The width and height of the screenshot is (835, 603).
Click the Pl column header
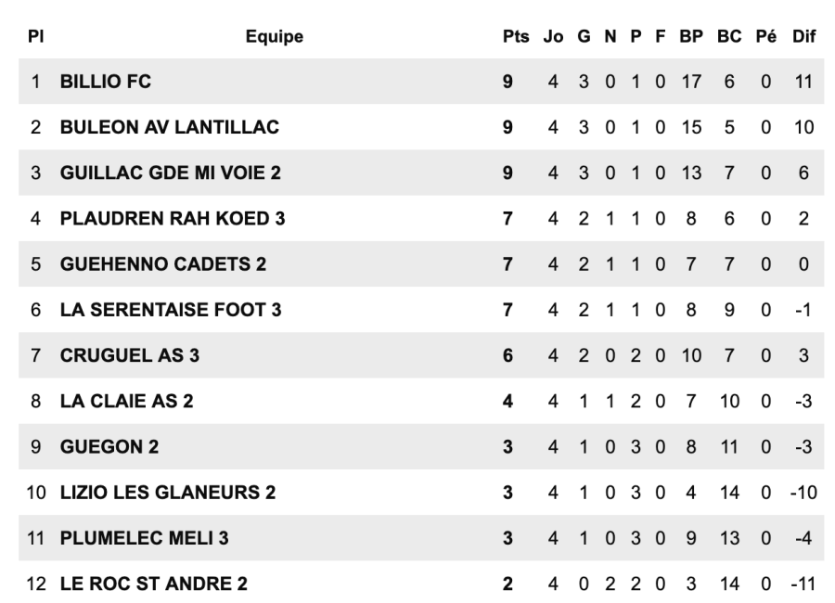(x=35, y=37)
